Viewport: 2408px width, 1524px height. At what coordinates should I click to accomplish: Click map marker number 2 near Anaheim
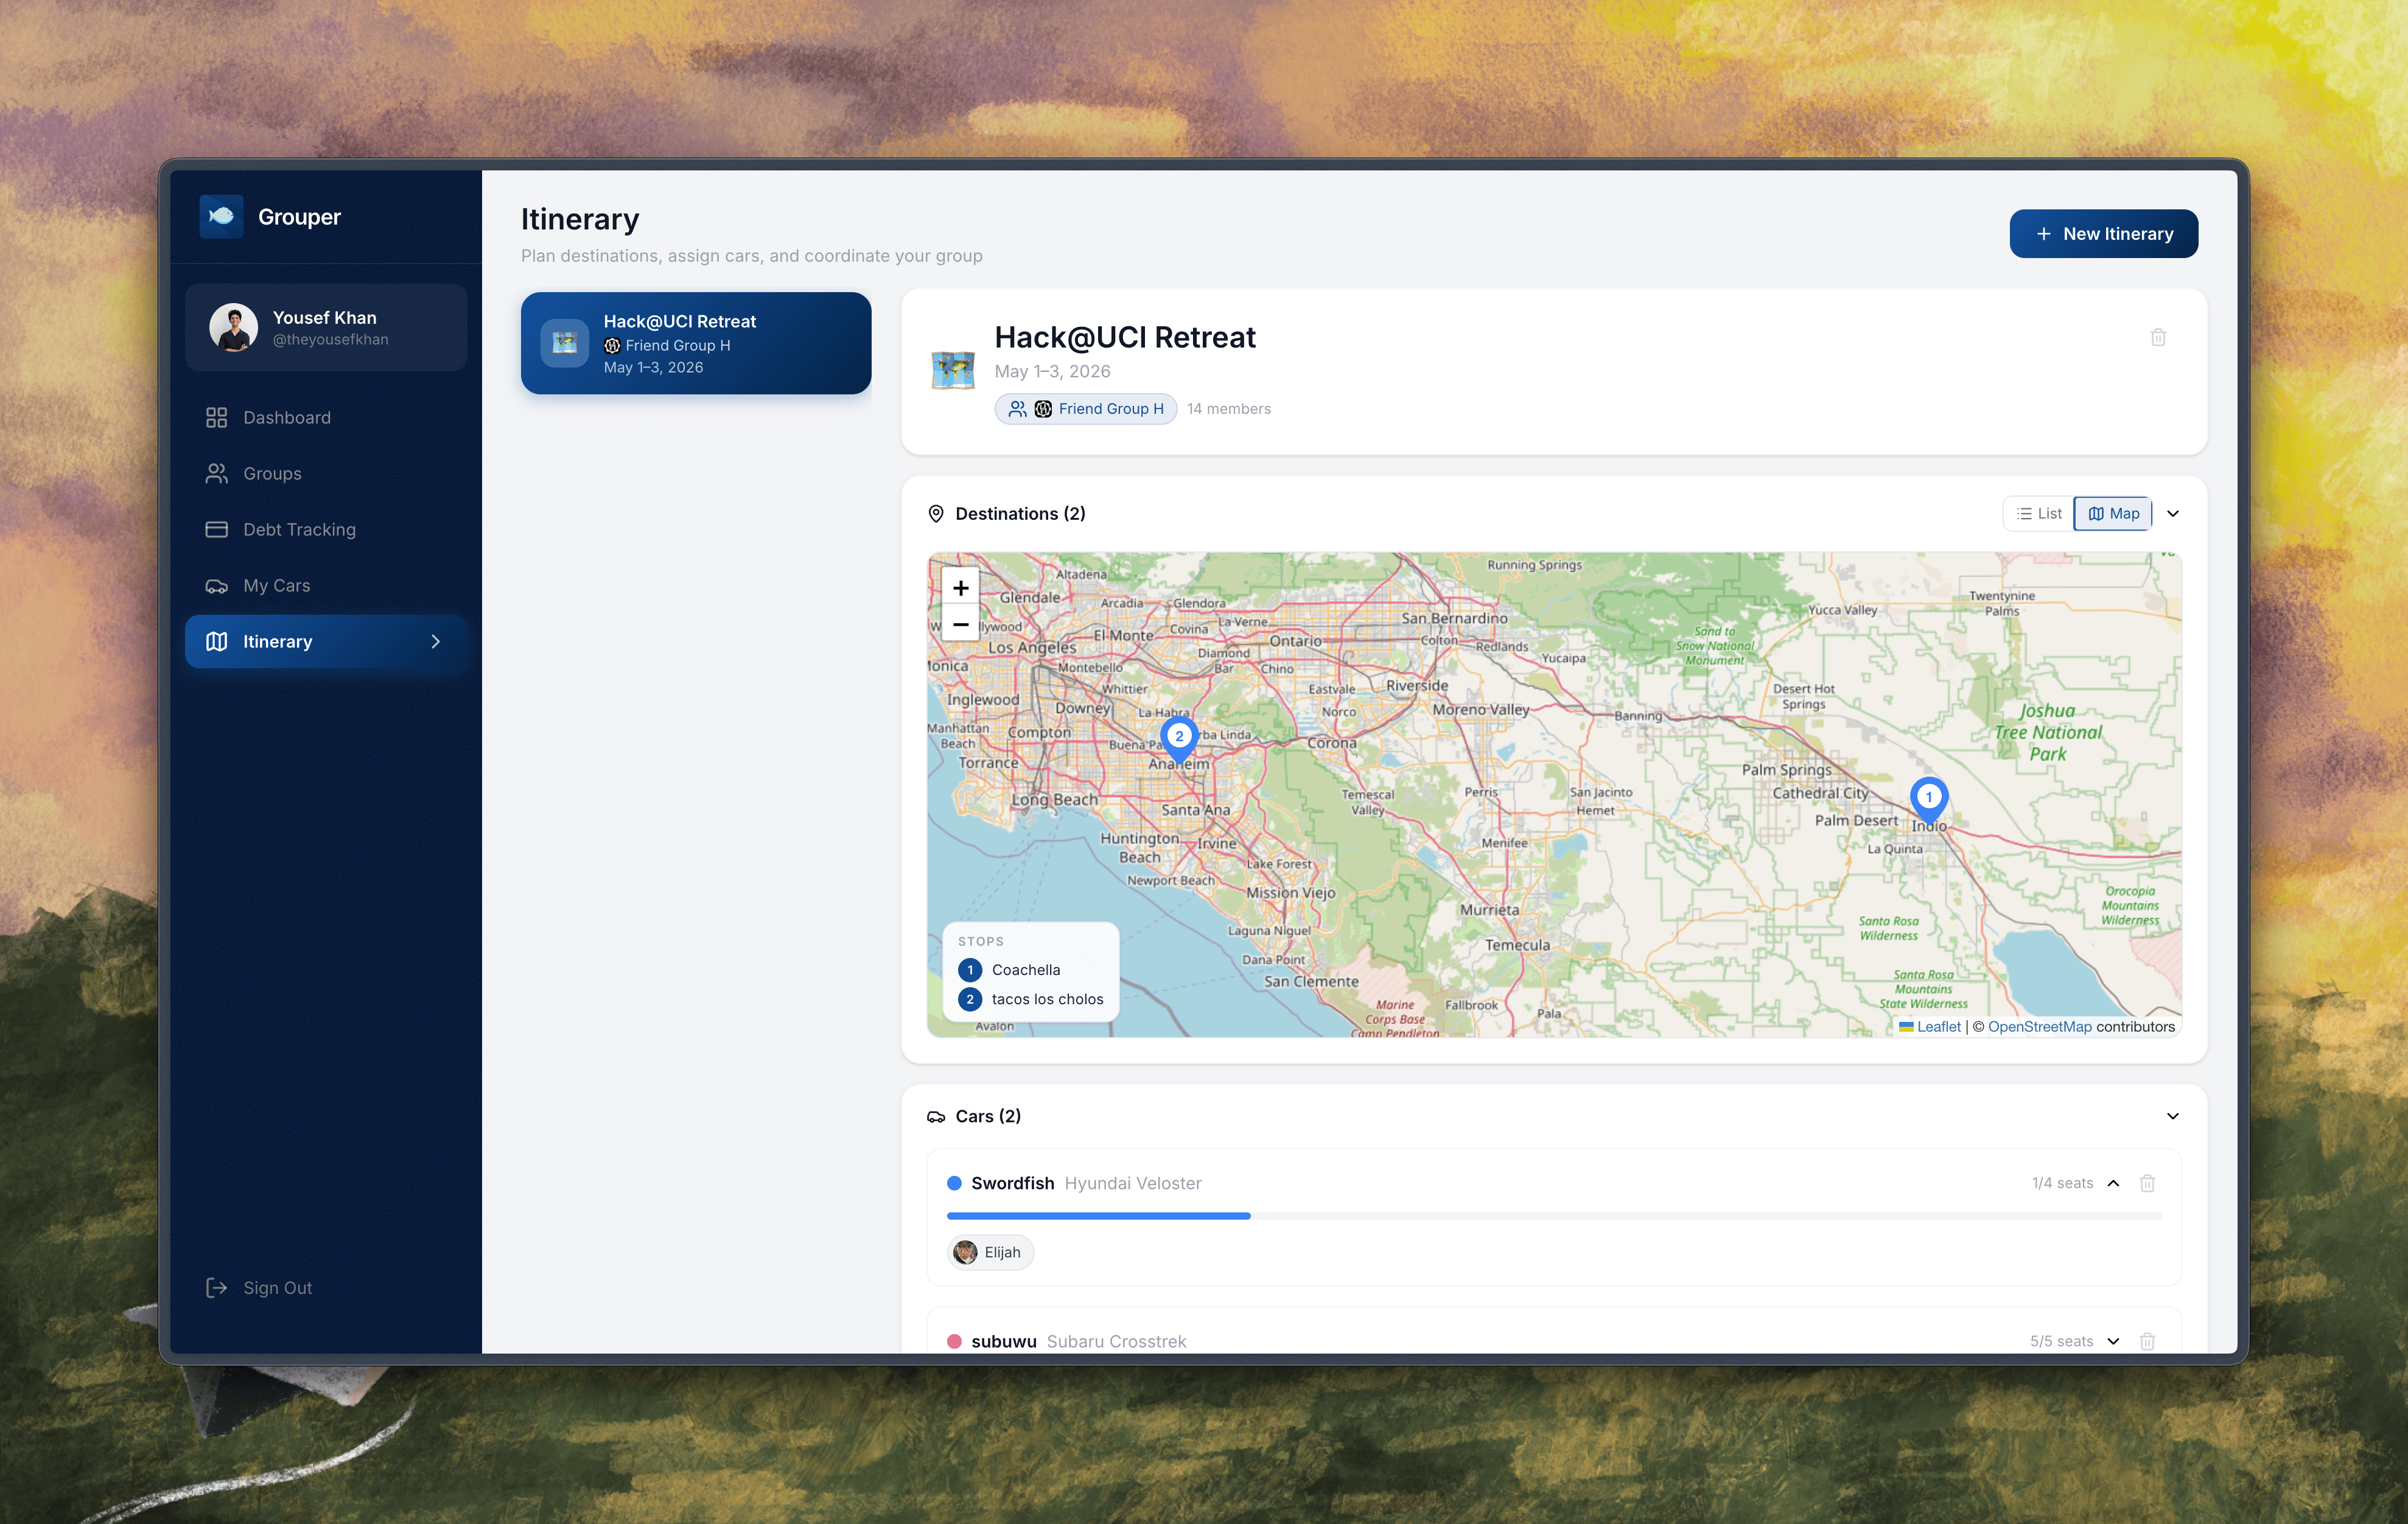click(x=1179, y=737)
